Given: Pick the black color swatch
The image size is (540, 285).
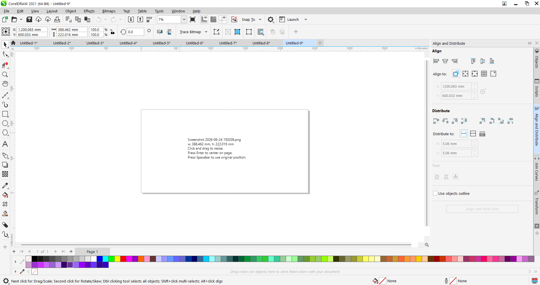Looking at the screenshot, I should tap(35, 259).
